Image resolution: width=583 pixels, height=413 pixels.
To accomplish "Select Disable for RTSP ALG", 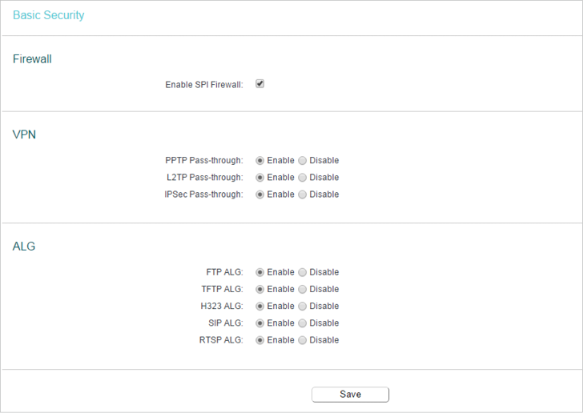I will pos(302,340).
